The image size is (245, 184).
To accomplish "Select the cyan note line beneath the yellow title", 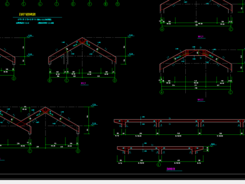I will [35, 19].
